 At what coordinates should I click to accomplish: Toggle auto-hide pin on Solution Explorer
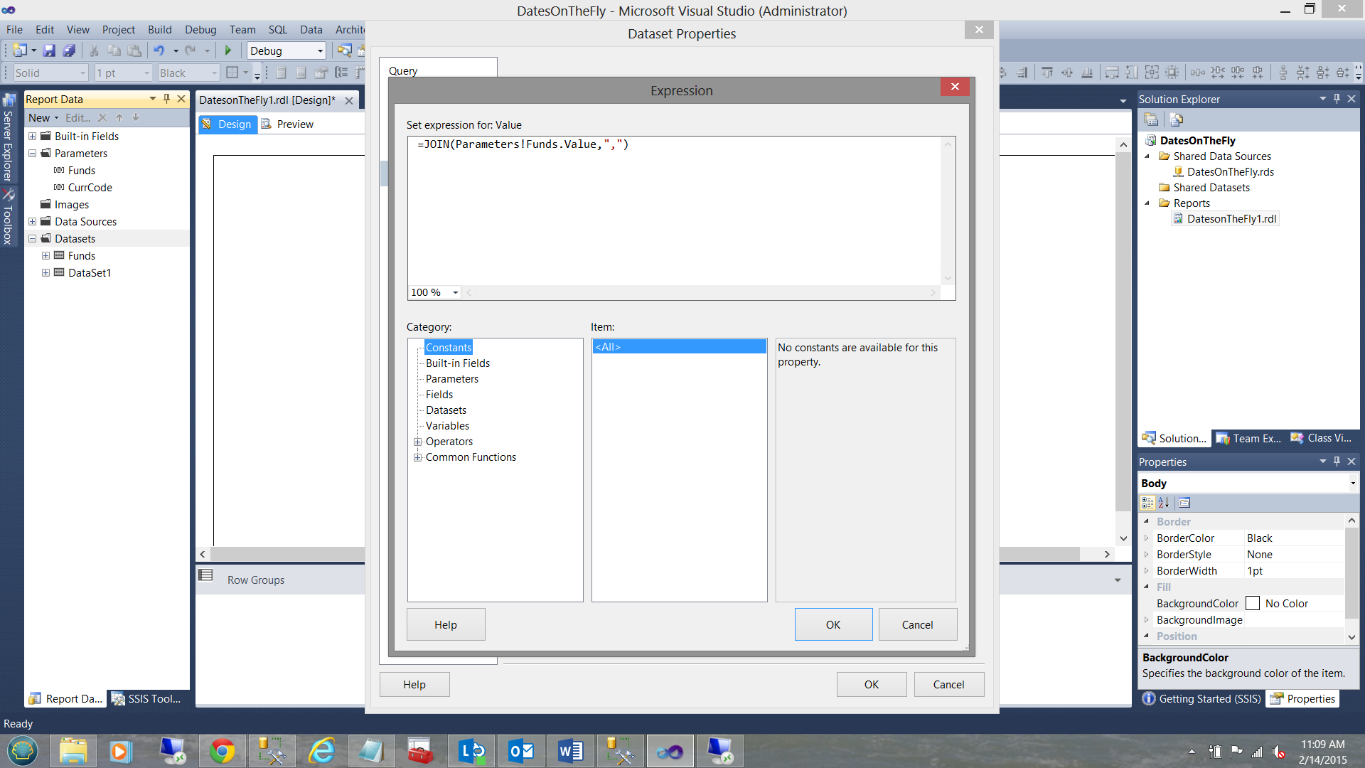click(x=1337, y=99)
